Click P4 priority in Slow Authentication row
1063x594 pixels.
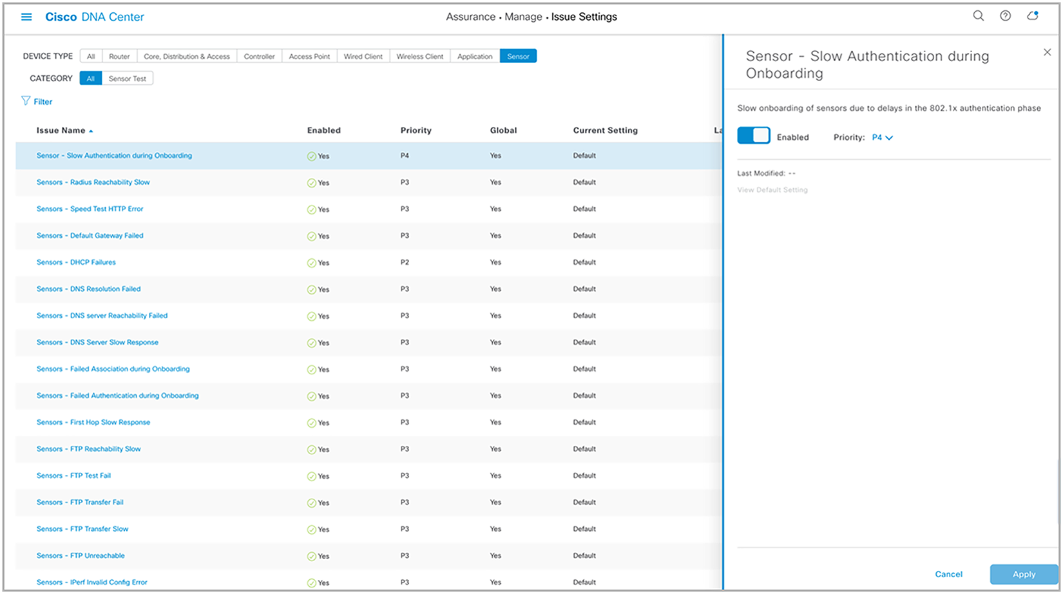coord(405,155)
